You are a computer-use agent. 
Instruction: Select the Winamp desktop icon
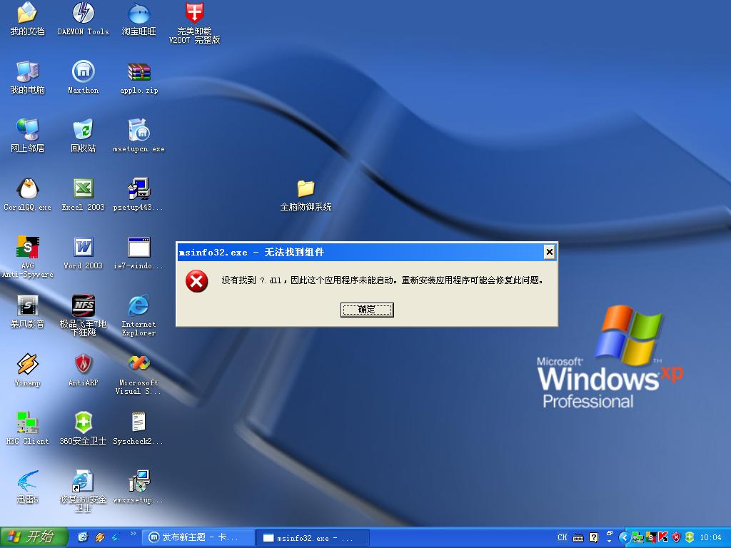[28, 370]
